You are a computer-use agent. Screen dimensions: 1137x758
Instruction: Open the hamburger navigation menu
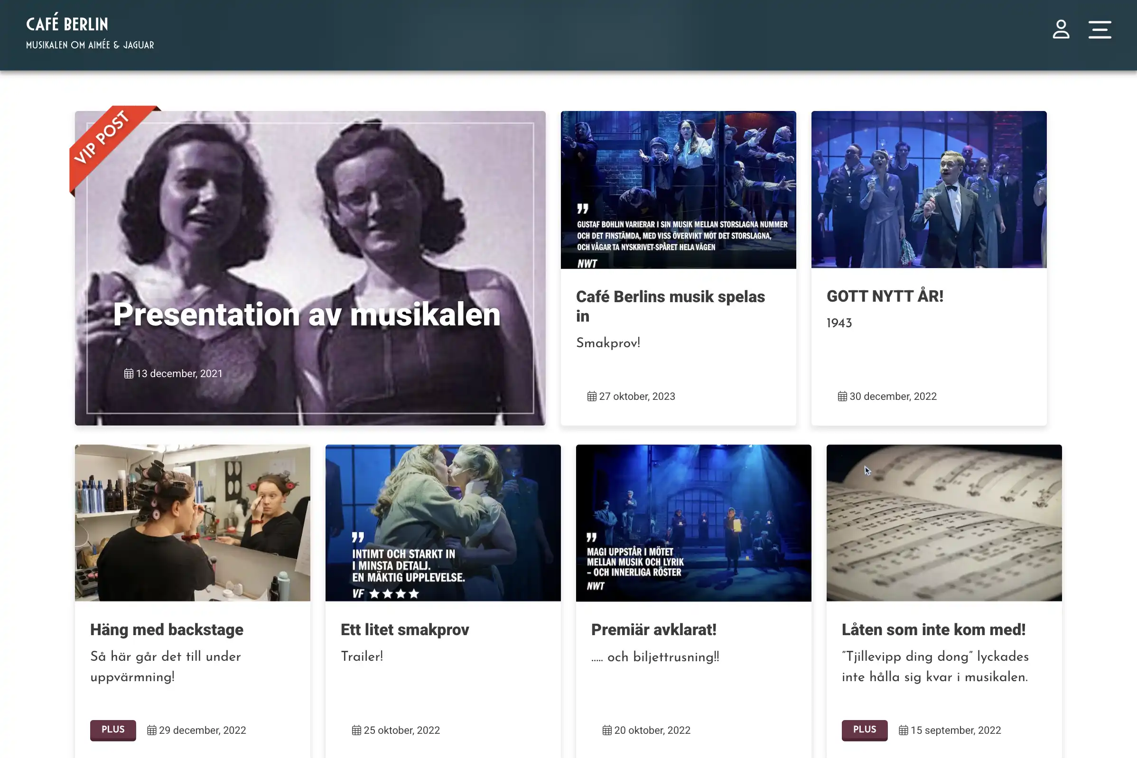(1100, 29)
